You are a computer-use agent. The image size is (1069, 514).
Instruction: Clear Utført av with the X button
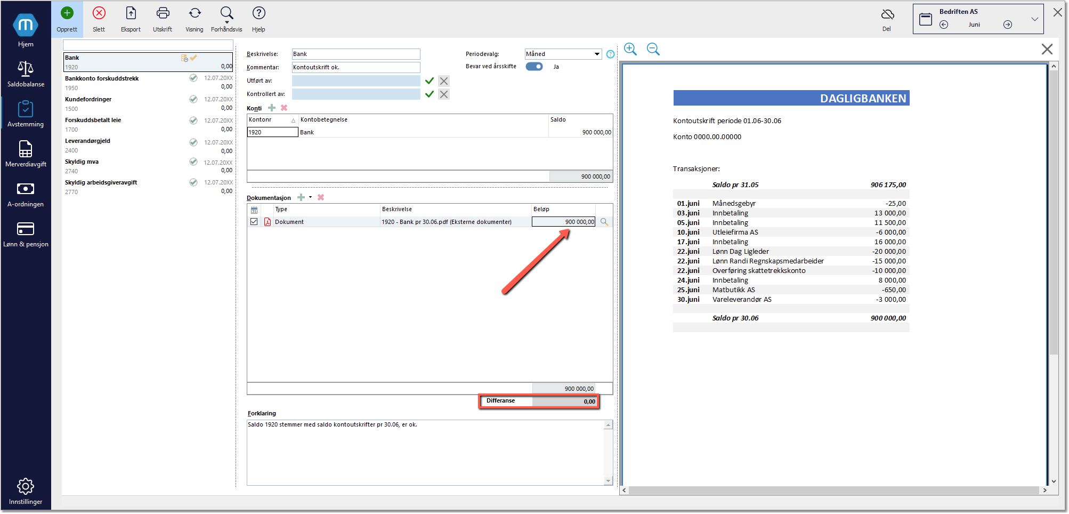click(x=444, y=81)
